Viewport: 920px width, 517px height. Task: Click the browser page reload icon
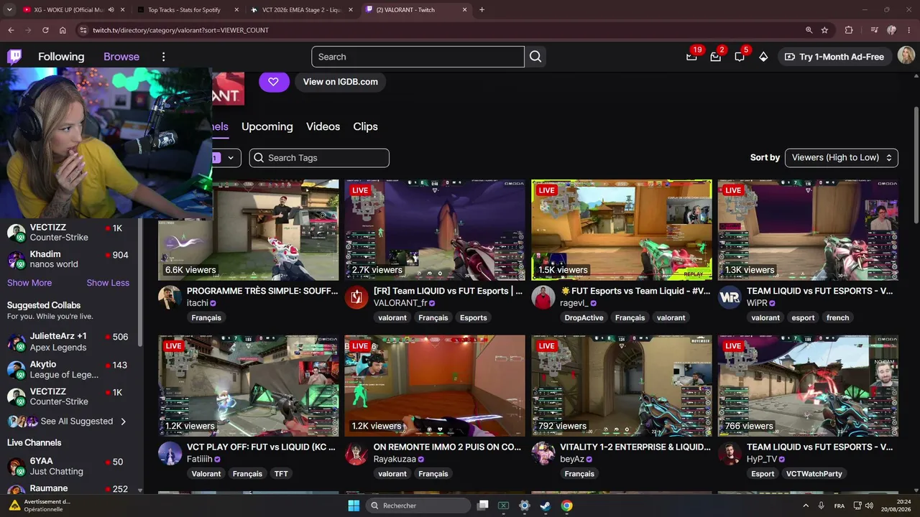[x=45, y=30]
